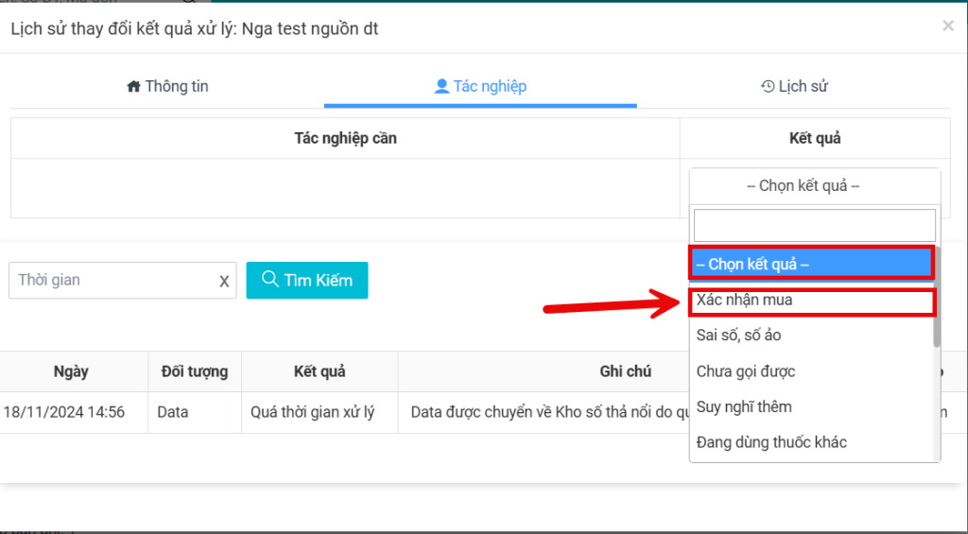Image resolution: width=968 pixels, height=534 pixels.
Task: Click the 'Quá thời gian xử lý' cell
Action: pyautogui.click(x=312, y=412)
